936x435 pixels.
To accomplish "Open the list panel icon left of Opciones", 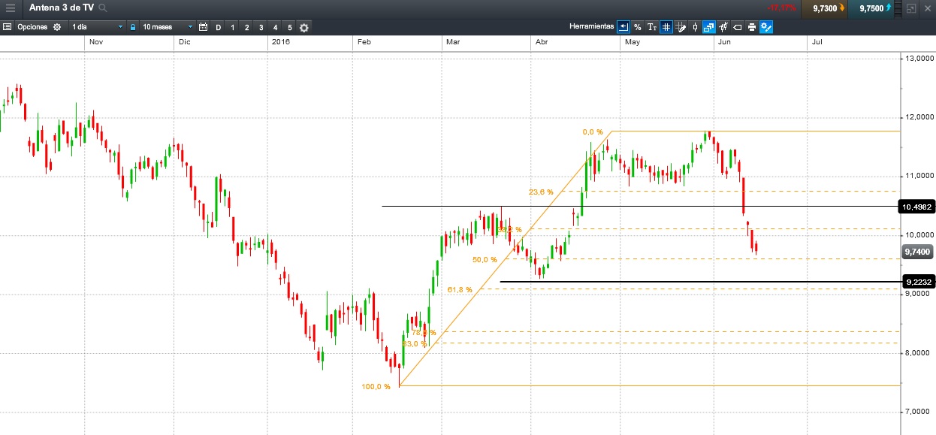I will click(x=7, y=27).
